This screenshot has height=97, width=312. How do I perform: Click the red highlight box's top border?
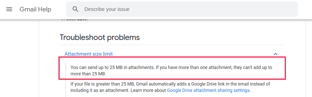coord(172,58)
